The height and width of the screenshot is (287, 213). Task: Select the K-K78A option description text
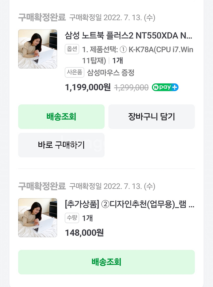(137, 55)
